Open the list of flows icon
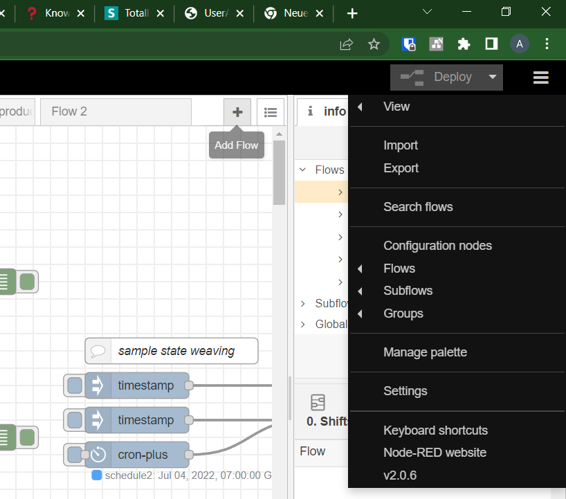The width and height of the screenshot is (566, 499). point(271,112)
